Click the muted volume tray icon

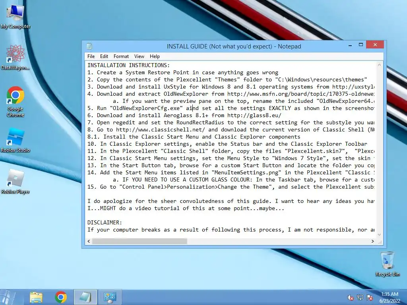[351, 297]
